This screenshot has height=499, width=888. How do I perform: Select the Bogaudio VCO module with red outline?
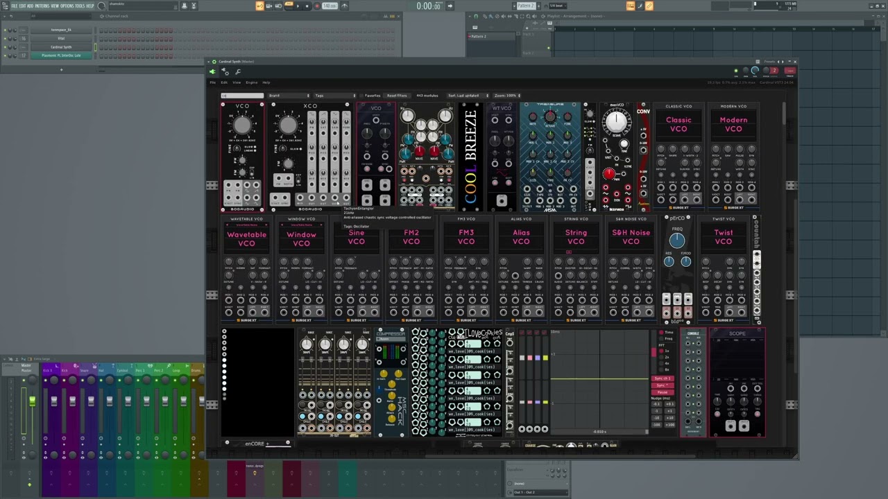click(242, 157)
